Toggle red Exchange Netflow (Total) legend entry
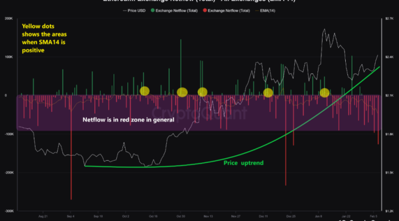 pos(227,11)
